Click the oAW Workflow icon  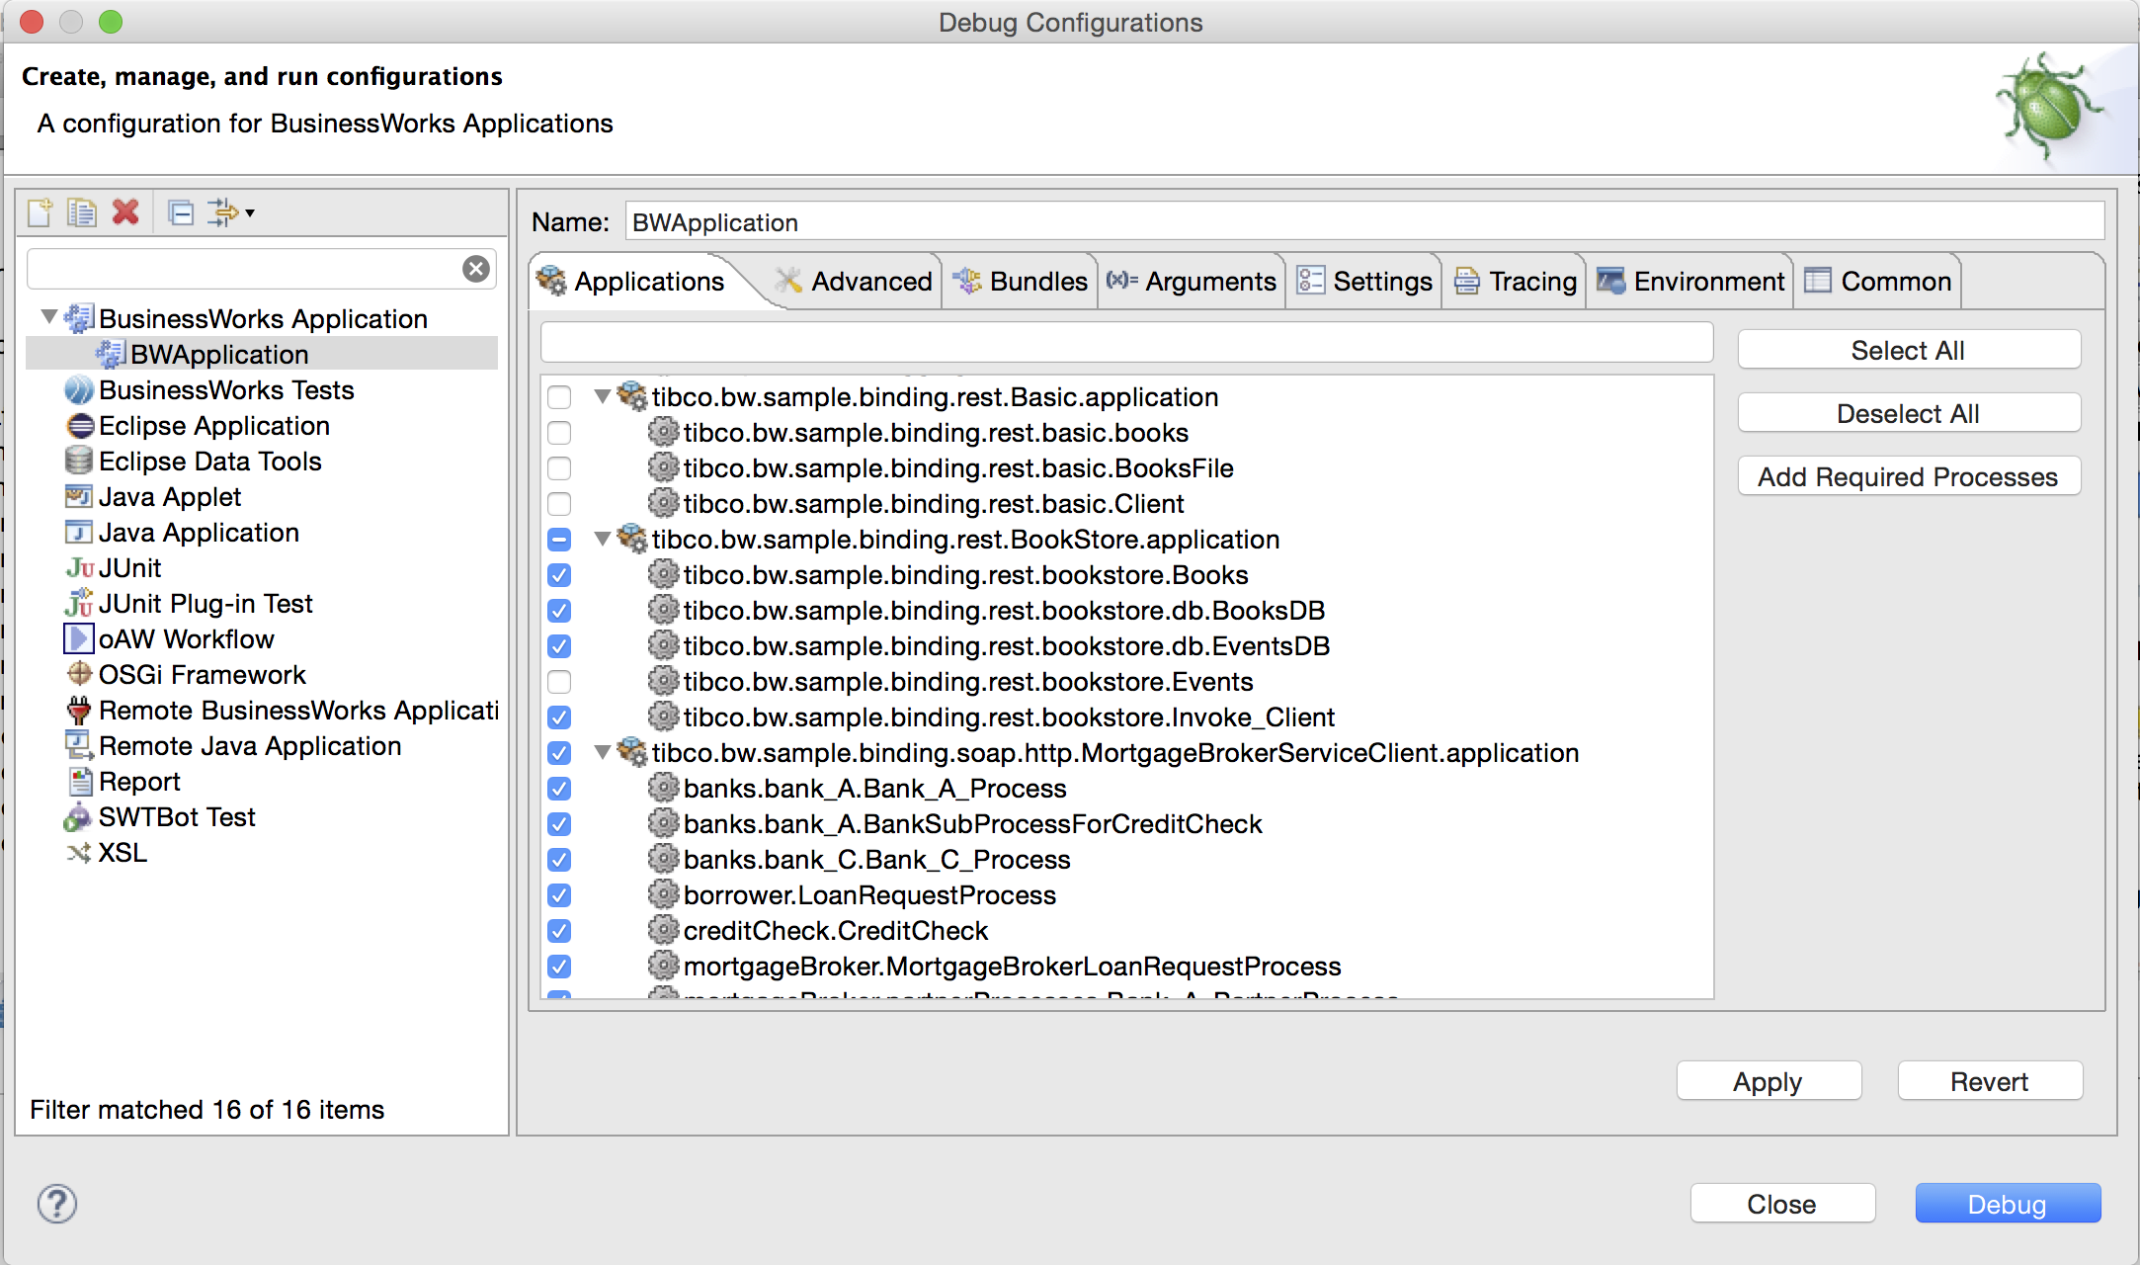[x=79, y=639]
